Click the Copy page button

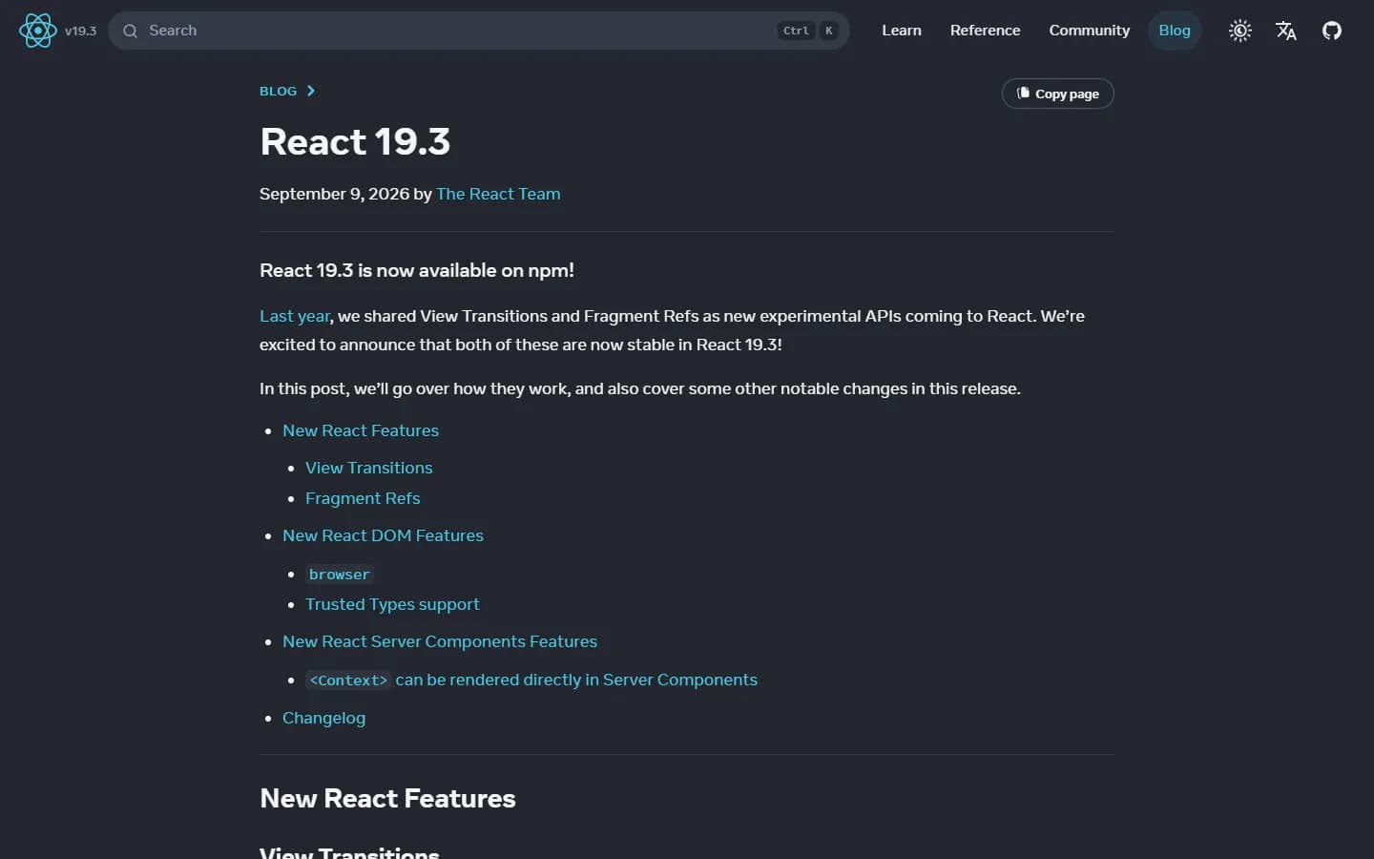pos(1057,94)
